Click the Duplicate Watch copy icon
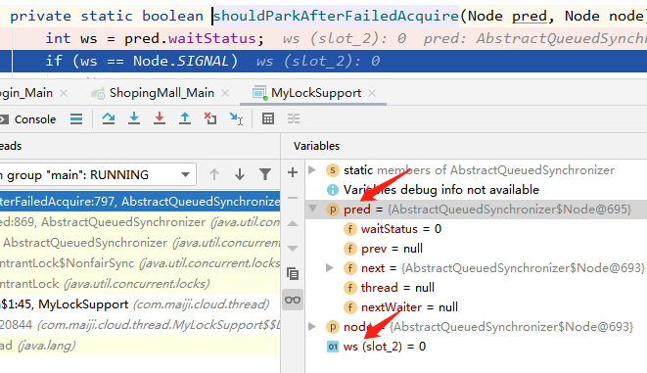 (x=293, y=274)
